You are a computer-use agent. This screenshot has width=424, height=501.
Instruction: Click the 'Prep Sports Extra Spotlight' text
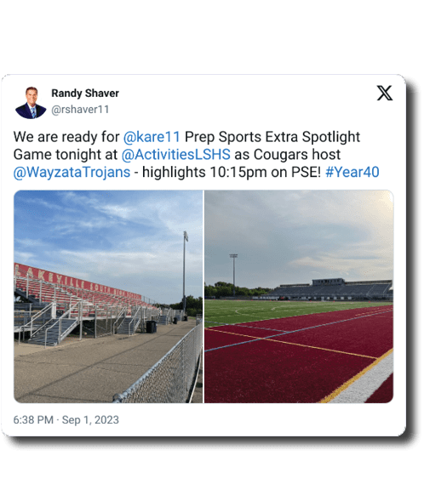click(x=272, y=137)
